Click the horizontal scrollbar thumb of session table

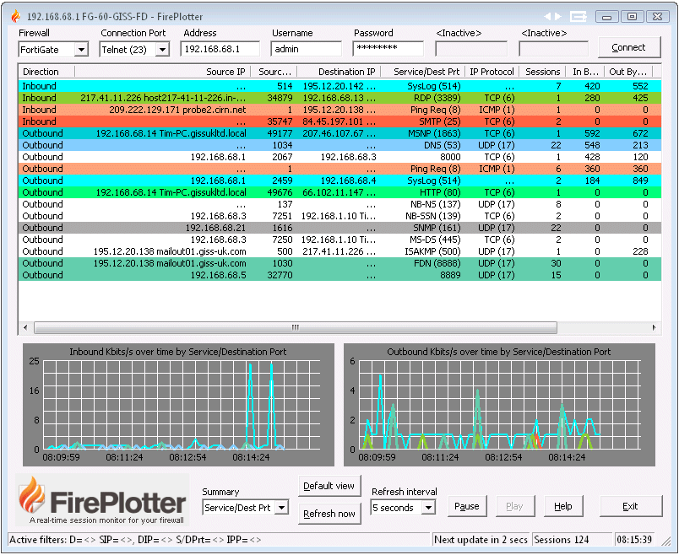[296, 327]
